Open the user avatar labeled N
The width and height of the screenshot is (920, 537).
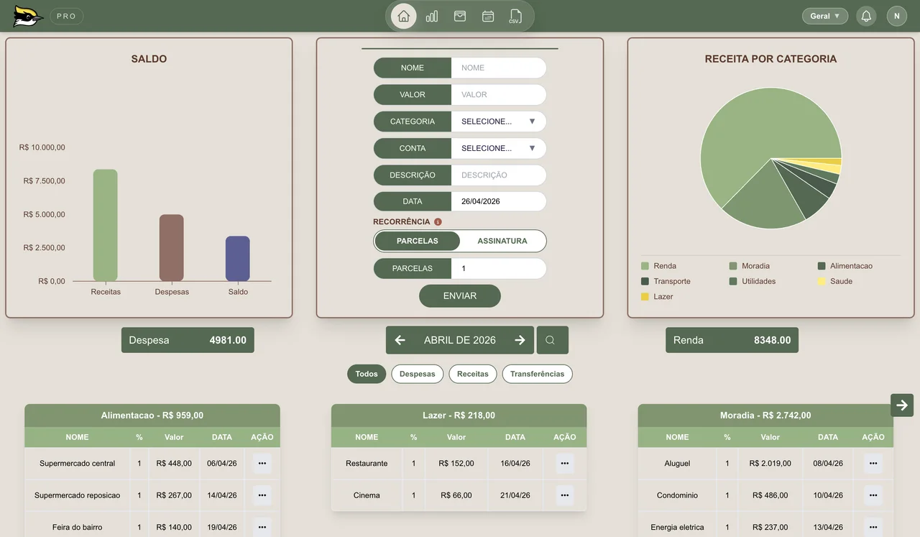tap(897, 16)
